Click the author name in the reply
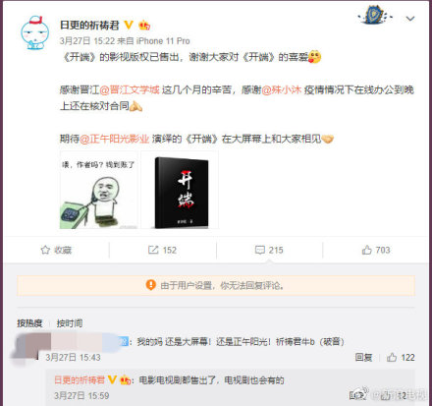Viewport: 432px width, 406px height. 80,380
